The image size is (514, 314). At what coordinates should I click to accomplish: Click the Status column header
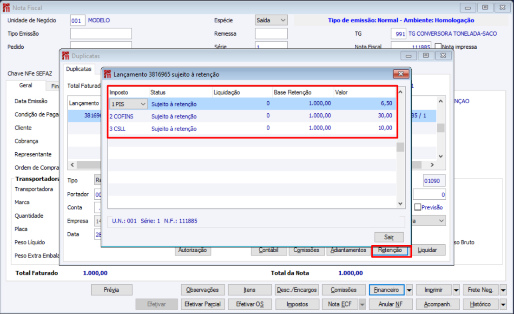[x=180, y=92]
